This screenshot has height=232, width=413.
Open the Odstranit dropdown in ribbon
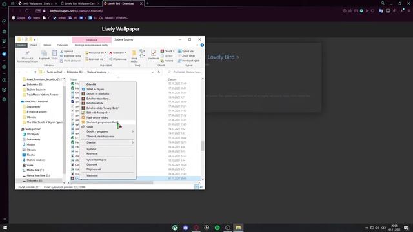[117, 53]
